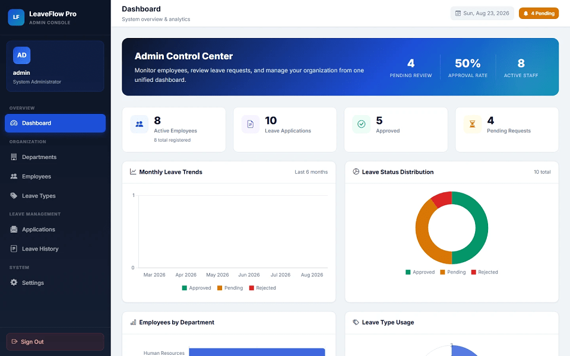Click the "System overview & analytics" subtitle

click(x=156, y=19)
